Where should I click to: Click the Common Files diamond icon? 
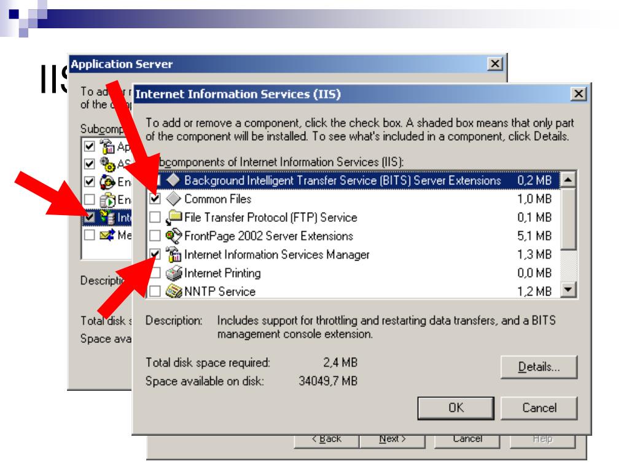[x=173, y=199]
